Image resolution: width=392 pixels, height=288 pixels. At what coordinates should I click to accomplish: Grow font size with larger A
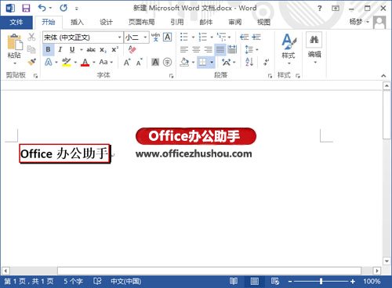127,62
